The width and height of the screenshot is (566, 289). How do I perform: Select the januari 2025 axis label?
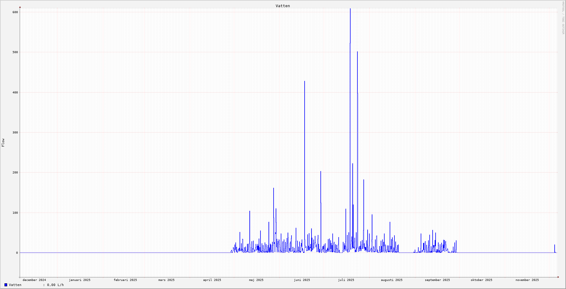pyautogui.click(x=80, y=280)
